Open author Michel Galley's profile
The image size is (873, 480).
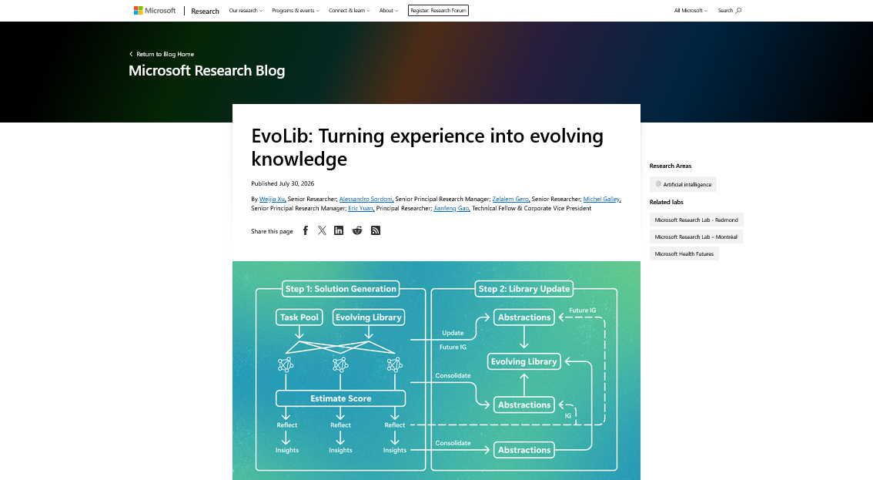coord(602,199)
